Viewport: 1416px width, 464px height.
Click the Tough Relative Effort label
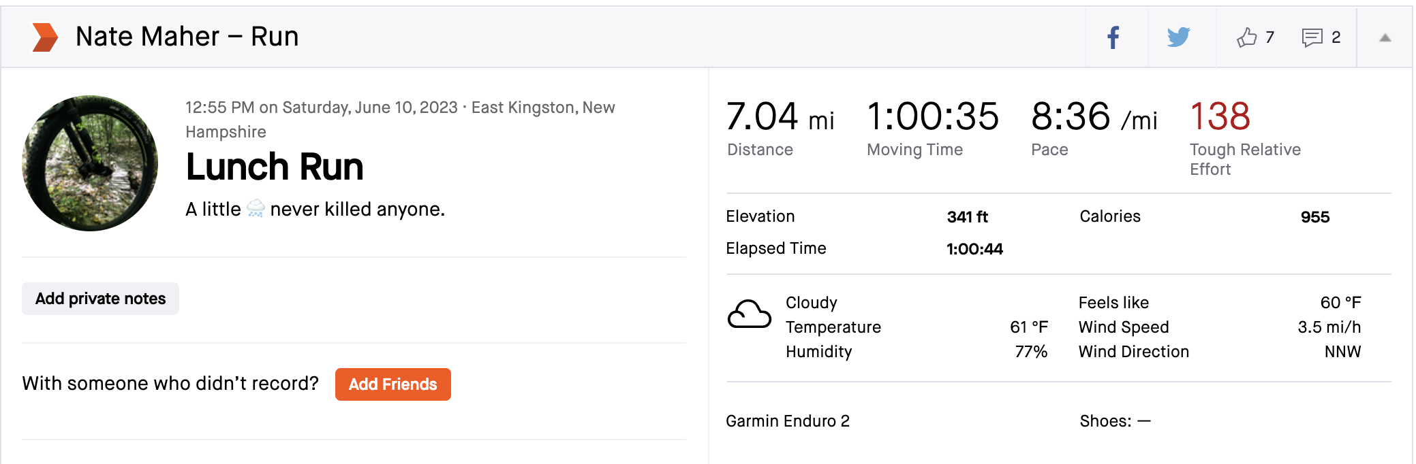pyautogui.click(x=1244, y=159)
